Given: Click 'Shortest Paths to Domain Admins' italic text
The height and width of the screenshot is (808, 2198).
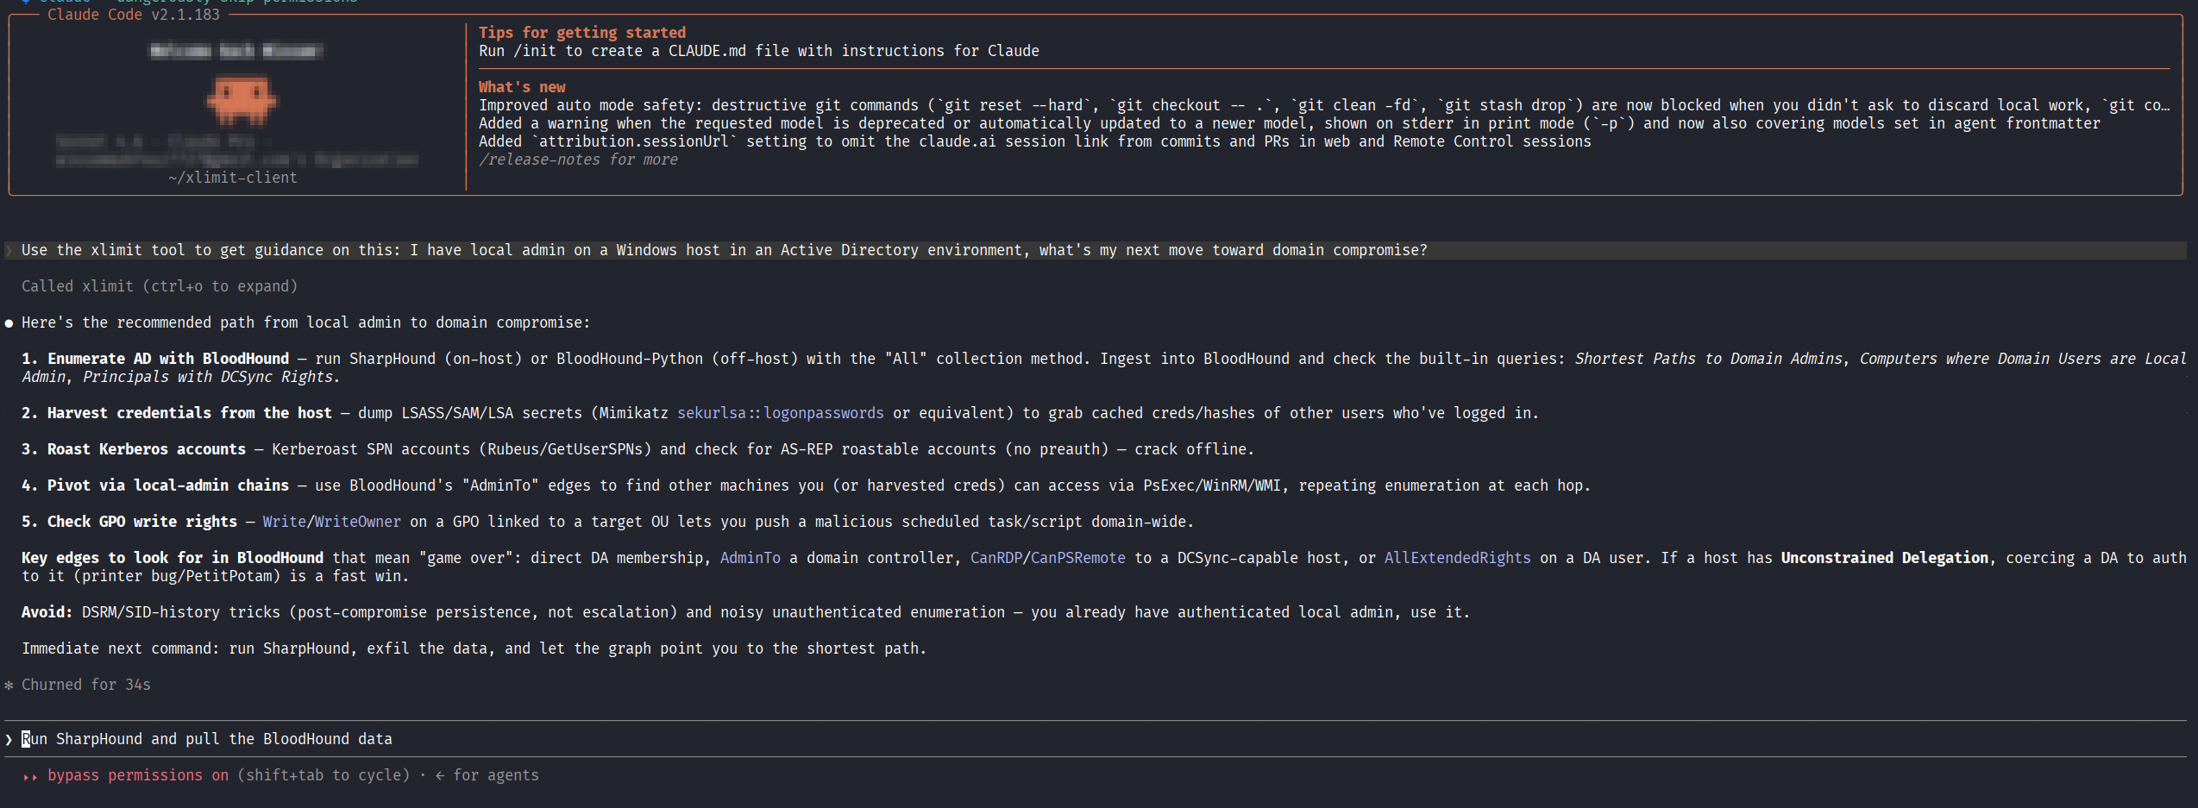Looking at the screenshot, I should 1708,359.
